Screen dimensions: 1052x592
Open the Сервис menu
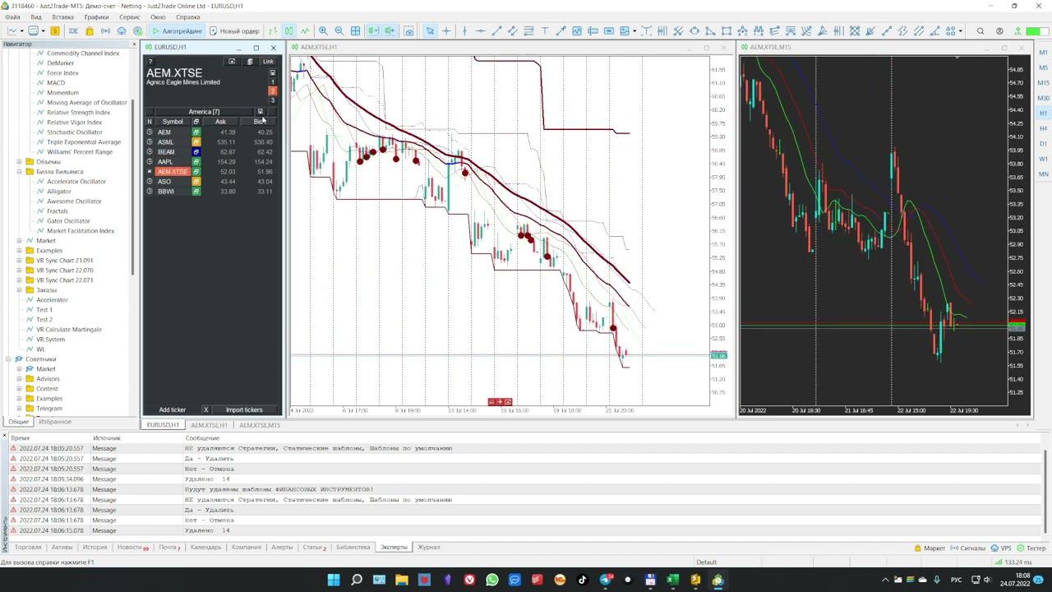tap(129, 17)
